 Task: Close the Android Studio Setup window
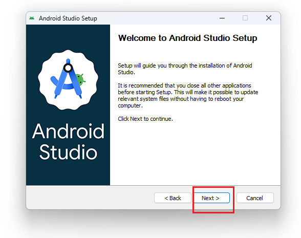(269, 18)
